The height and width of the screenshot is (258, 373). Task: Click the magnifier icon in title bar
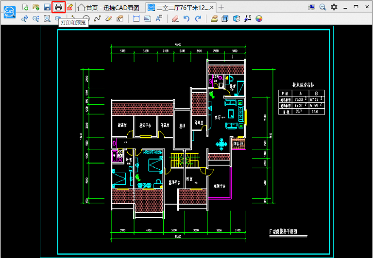[323, 7]
